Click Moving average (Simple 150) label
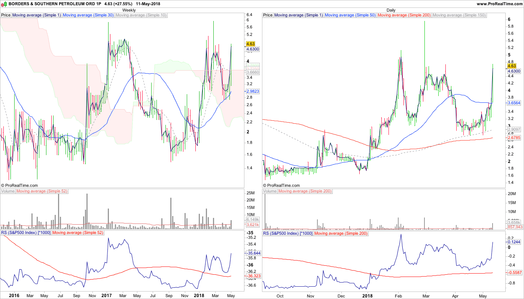524x299 pixels. click(459, 15)
